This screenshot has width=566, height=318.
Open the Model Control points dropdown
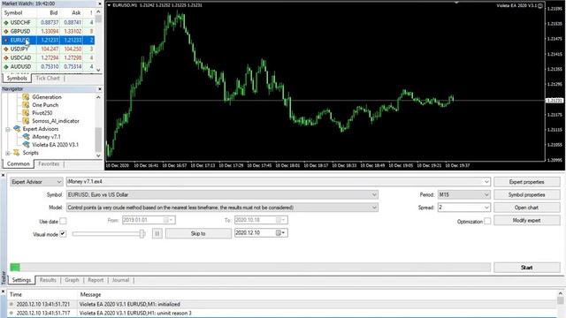(374, 208)
